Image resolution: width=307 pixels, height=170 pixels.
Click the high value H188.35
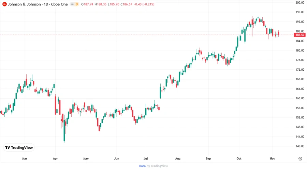(x=100, y=4)
